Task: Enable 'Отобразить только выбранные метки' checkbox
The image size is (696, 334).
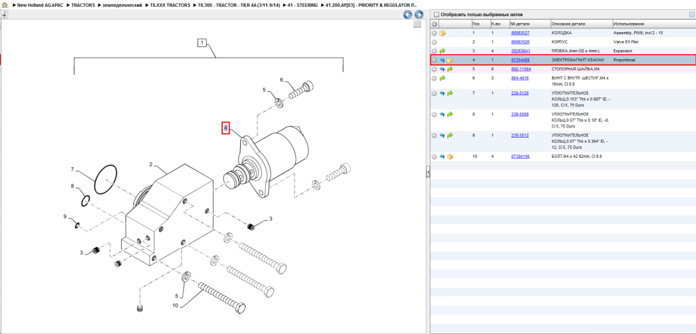Action: 436,14
